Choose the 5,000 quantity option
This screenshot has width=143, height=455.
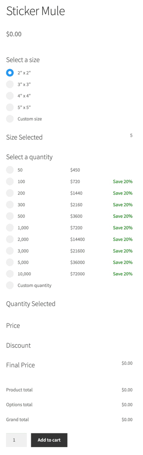[10, 262]
